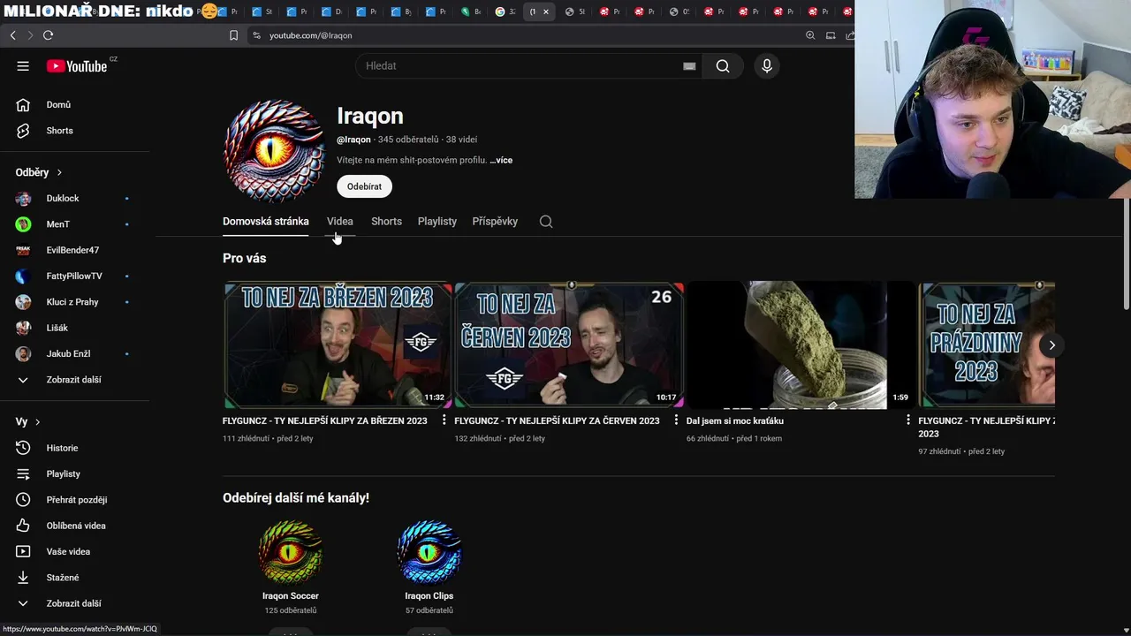Viewport: 1131px width, 636px height.
Task: Switch to the channel Shorts tab
Action: (386, 222)
